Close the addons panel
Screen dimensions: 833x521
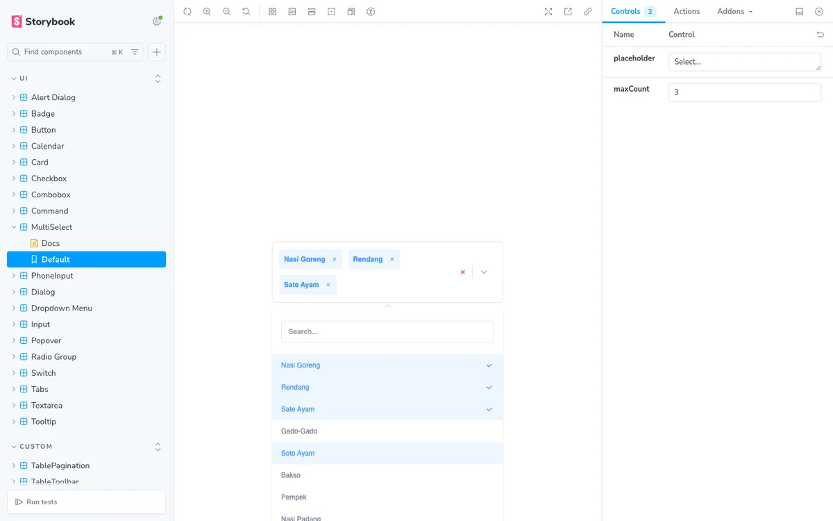[x=819, y=12]
